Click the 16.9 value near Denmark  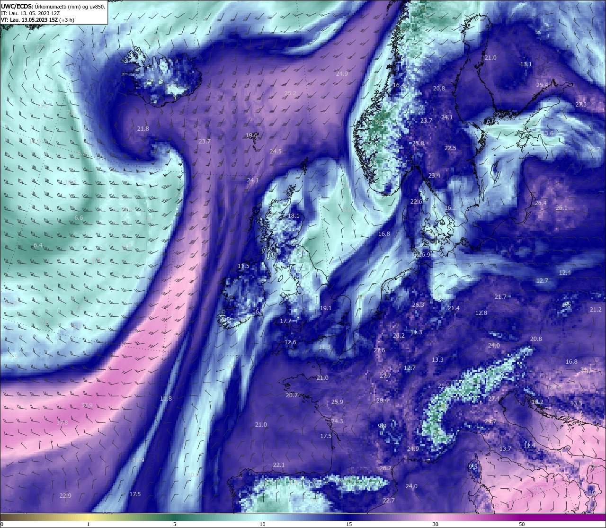(x=424, y=255)
